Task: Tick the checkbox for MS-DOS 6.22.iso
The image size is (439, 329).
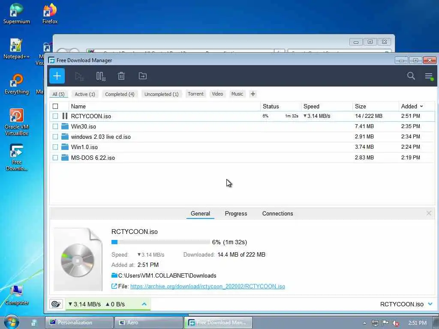Action: 55,158
